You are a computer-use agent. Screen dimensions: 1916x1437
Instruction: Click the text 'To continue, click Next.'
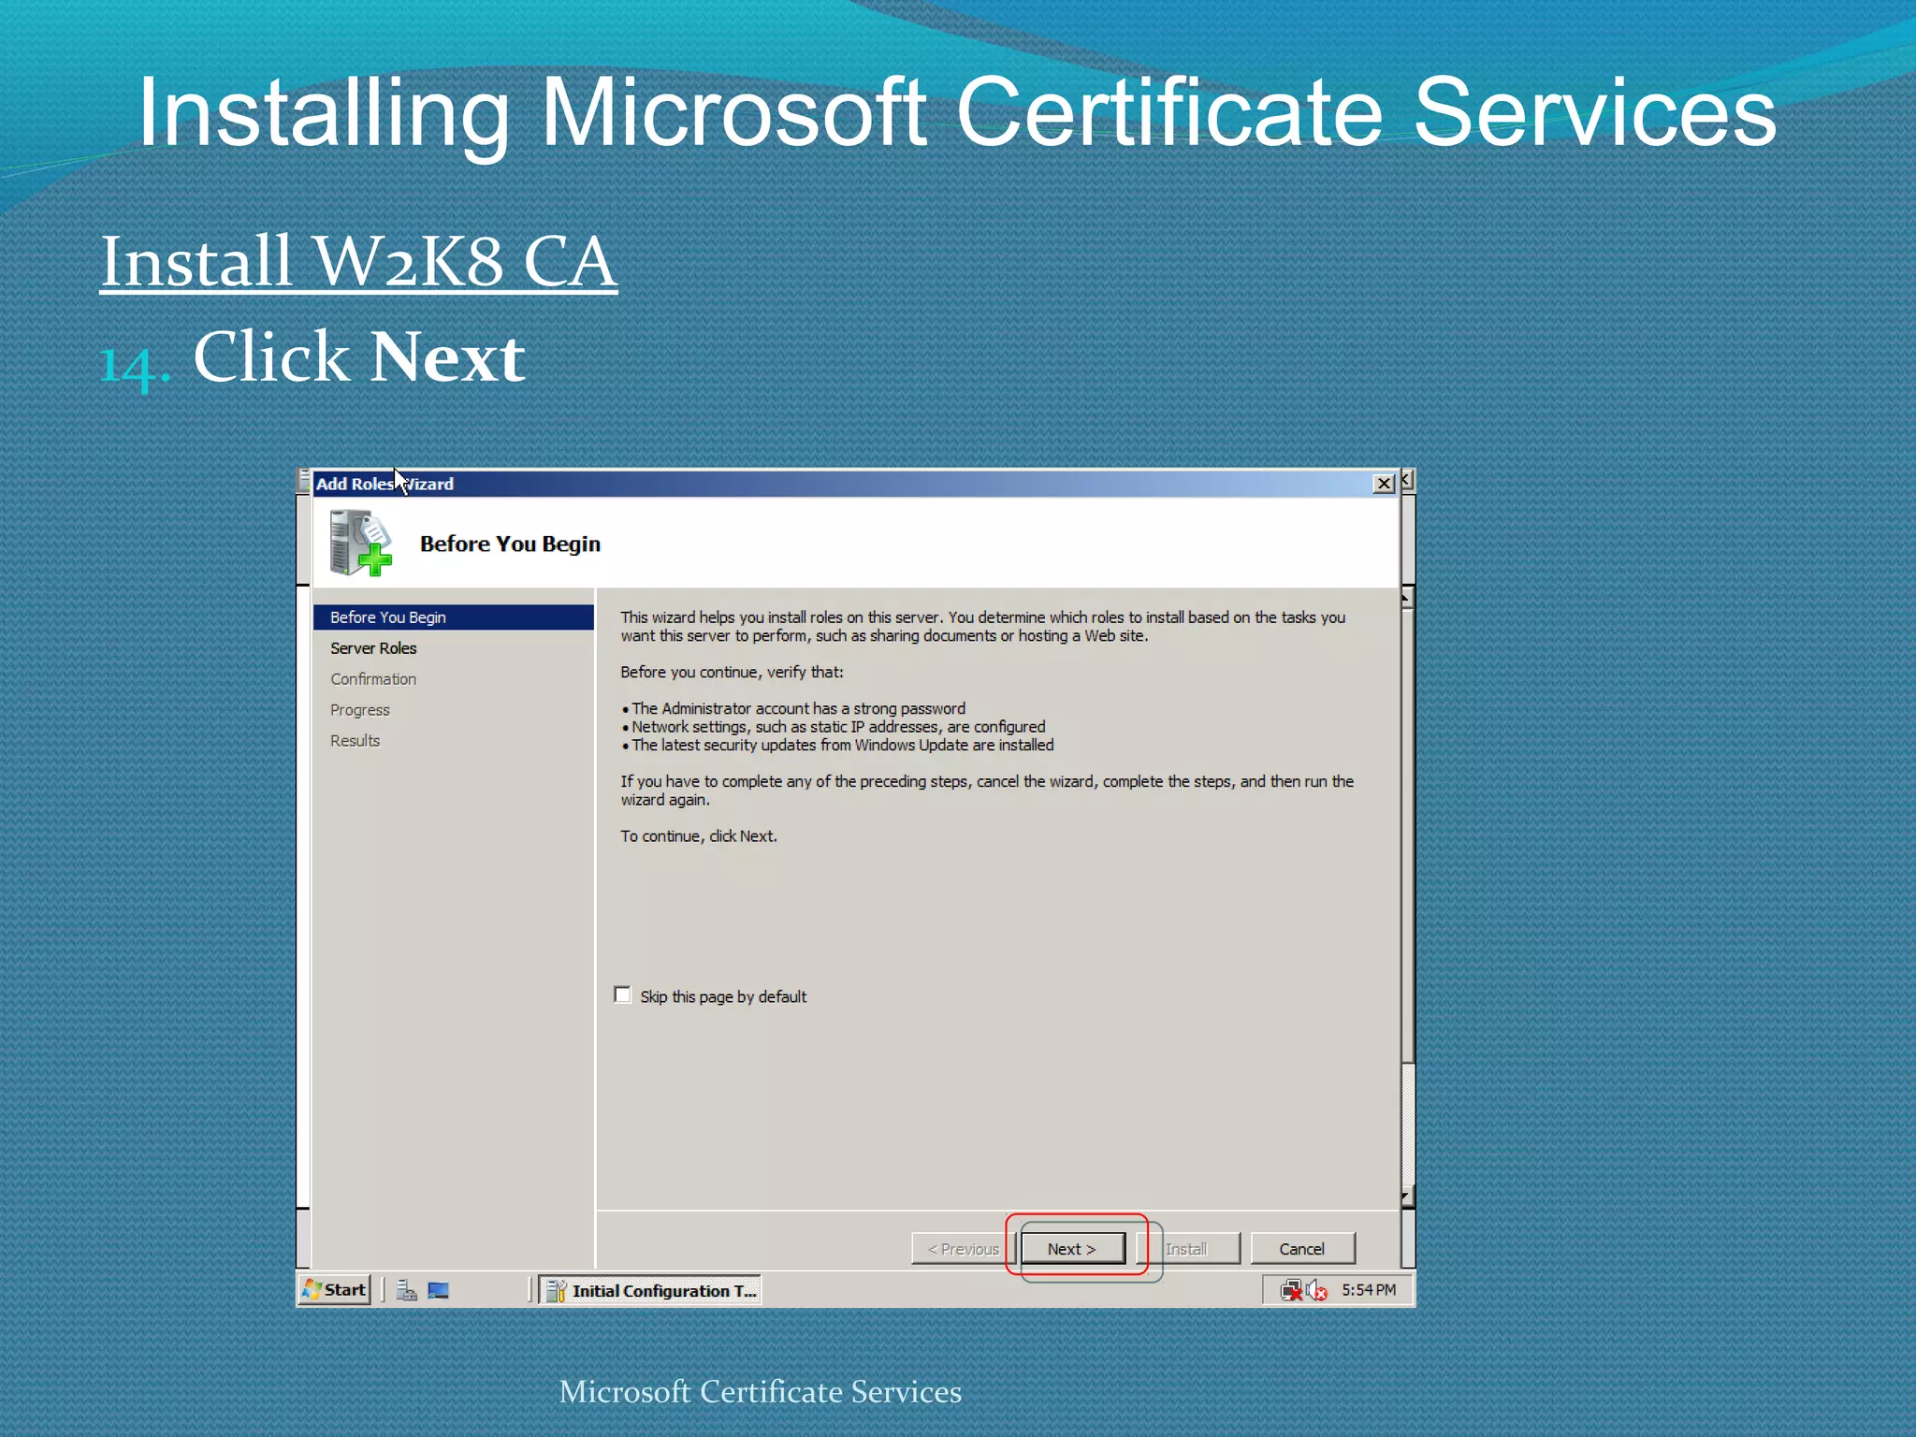(699, 836)
